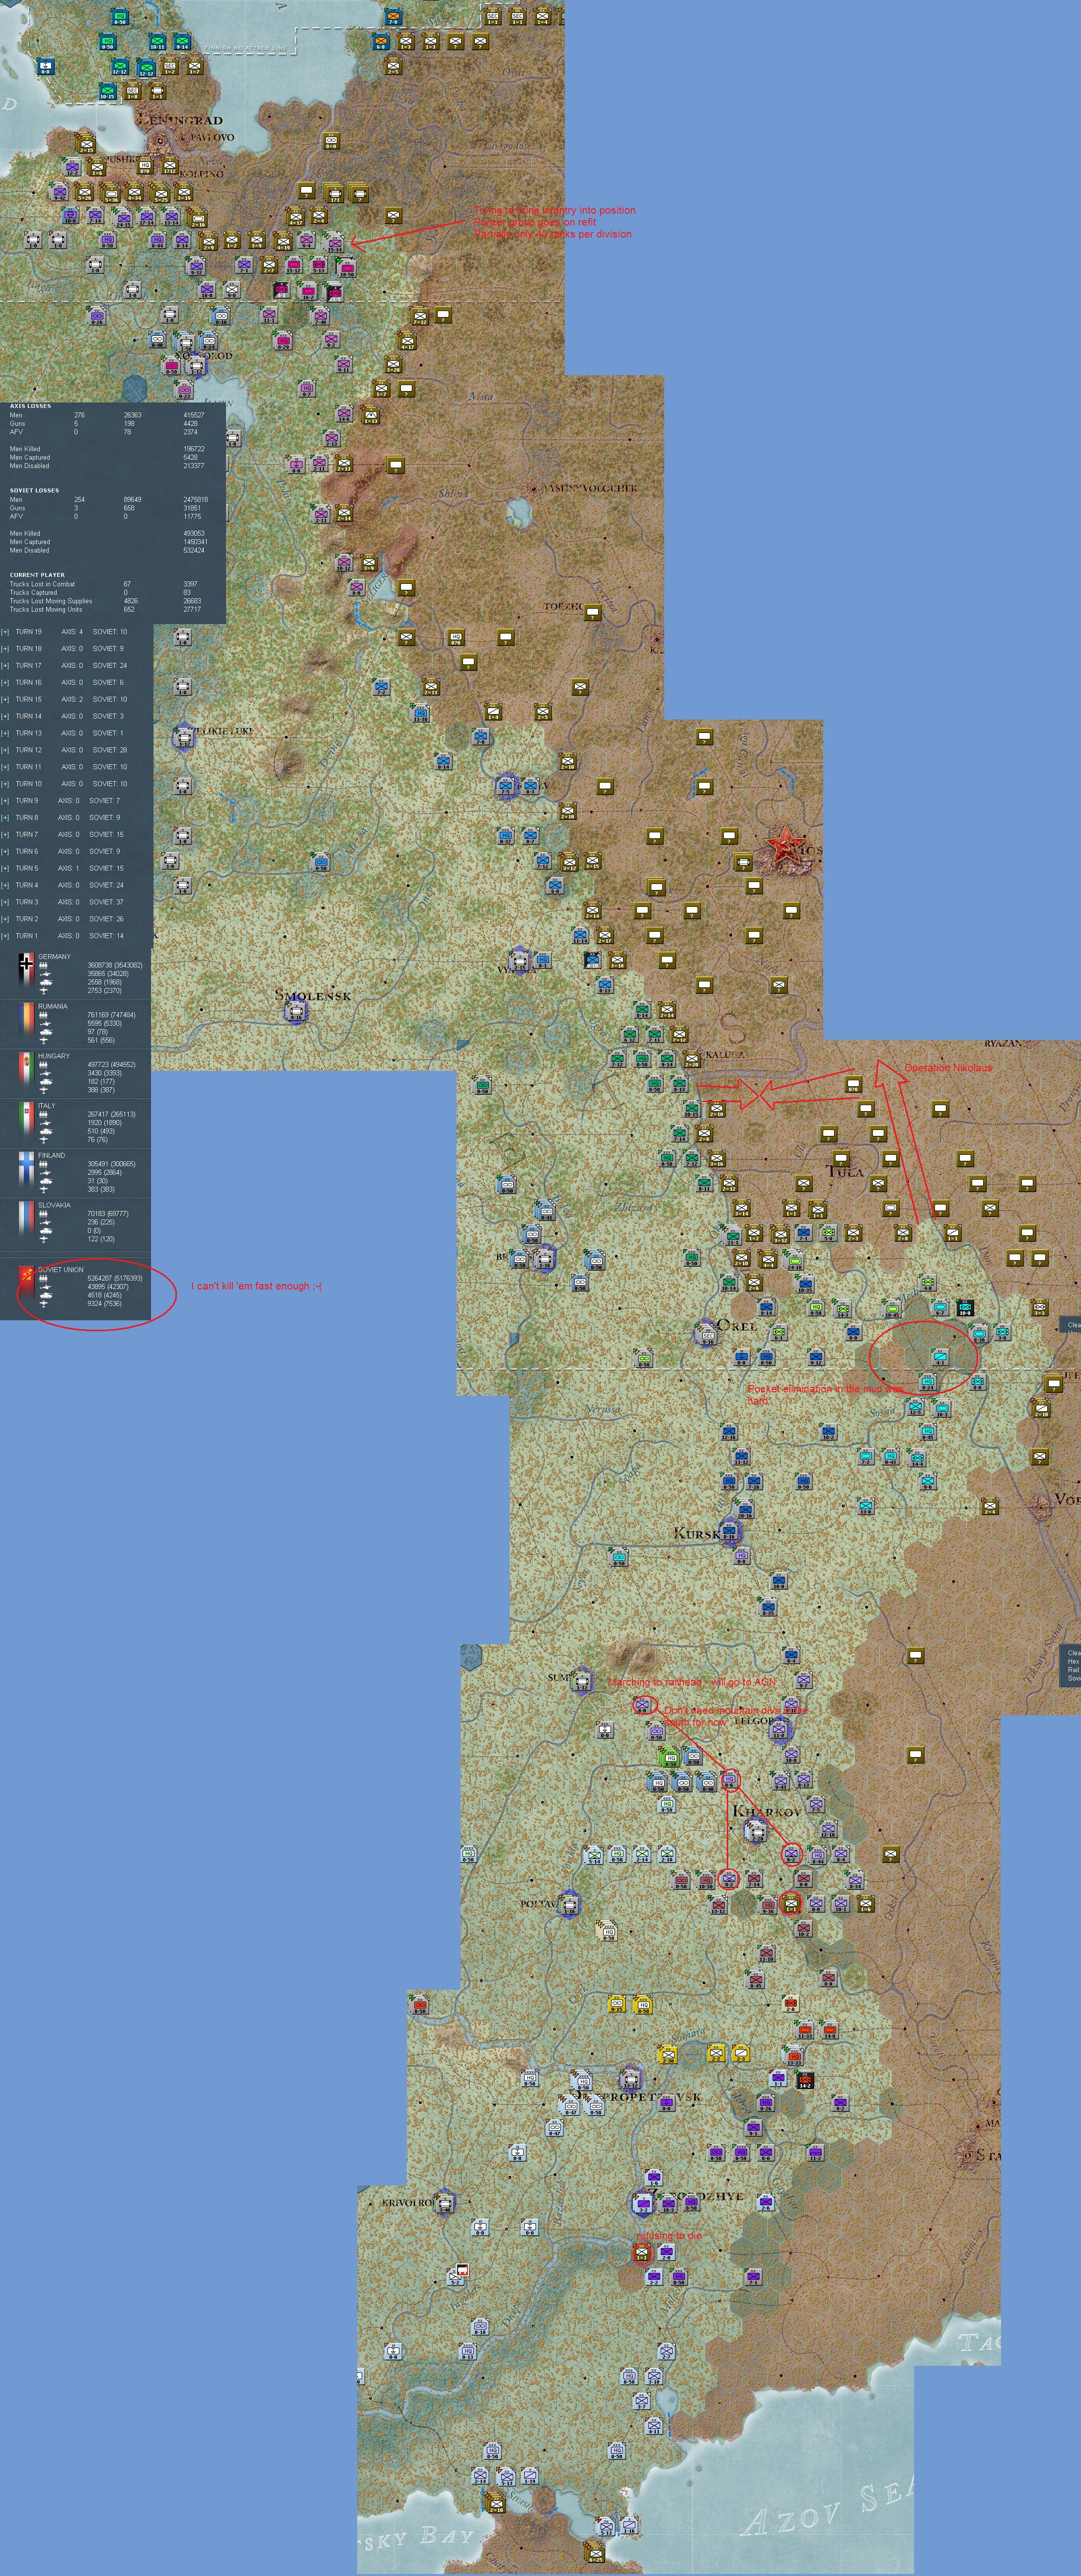The image size is (1081, 2576).
Task: Select the orange-symbol counter 7-9
Action: click(393, 17)
